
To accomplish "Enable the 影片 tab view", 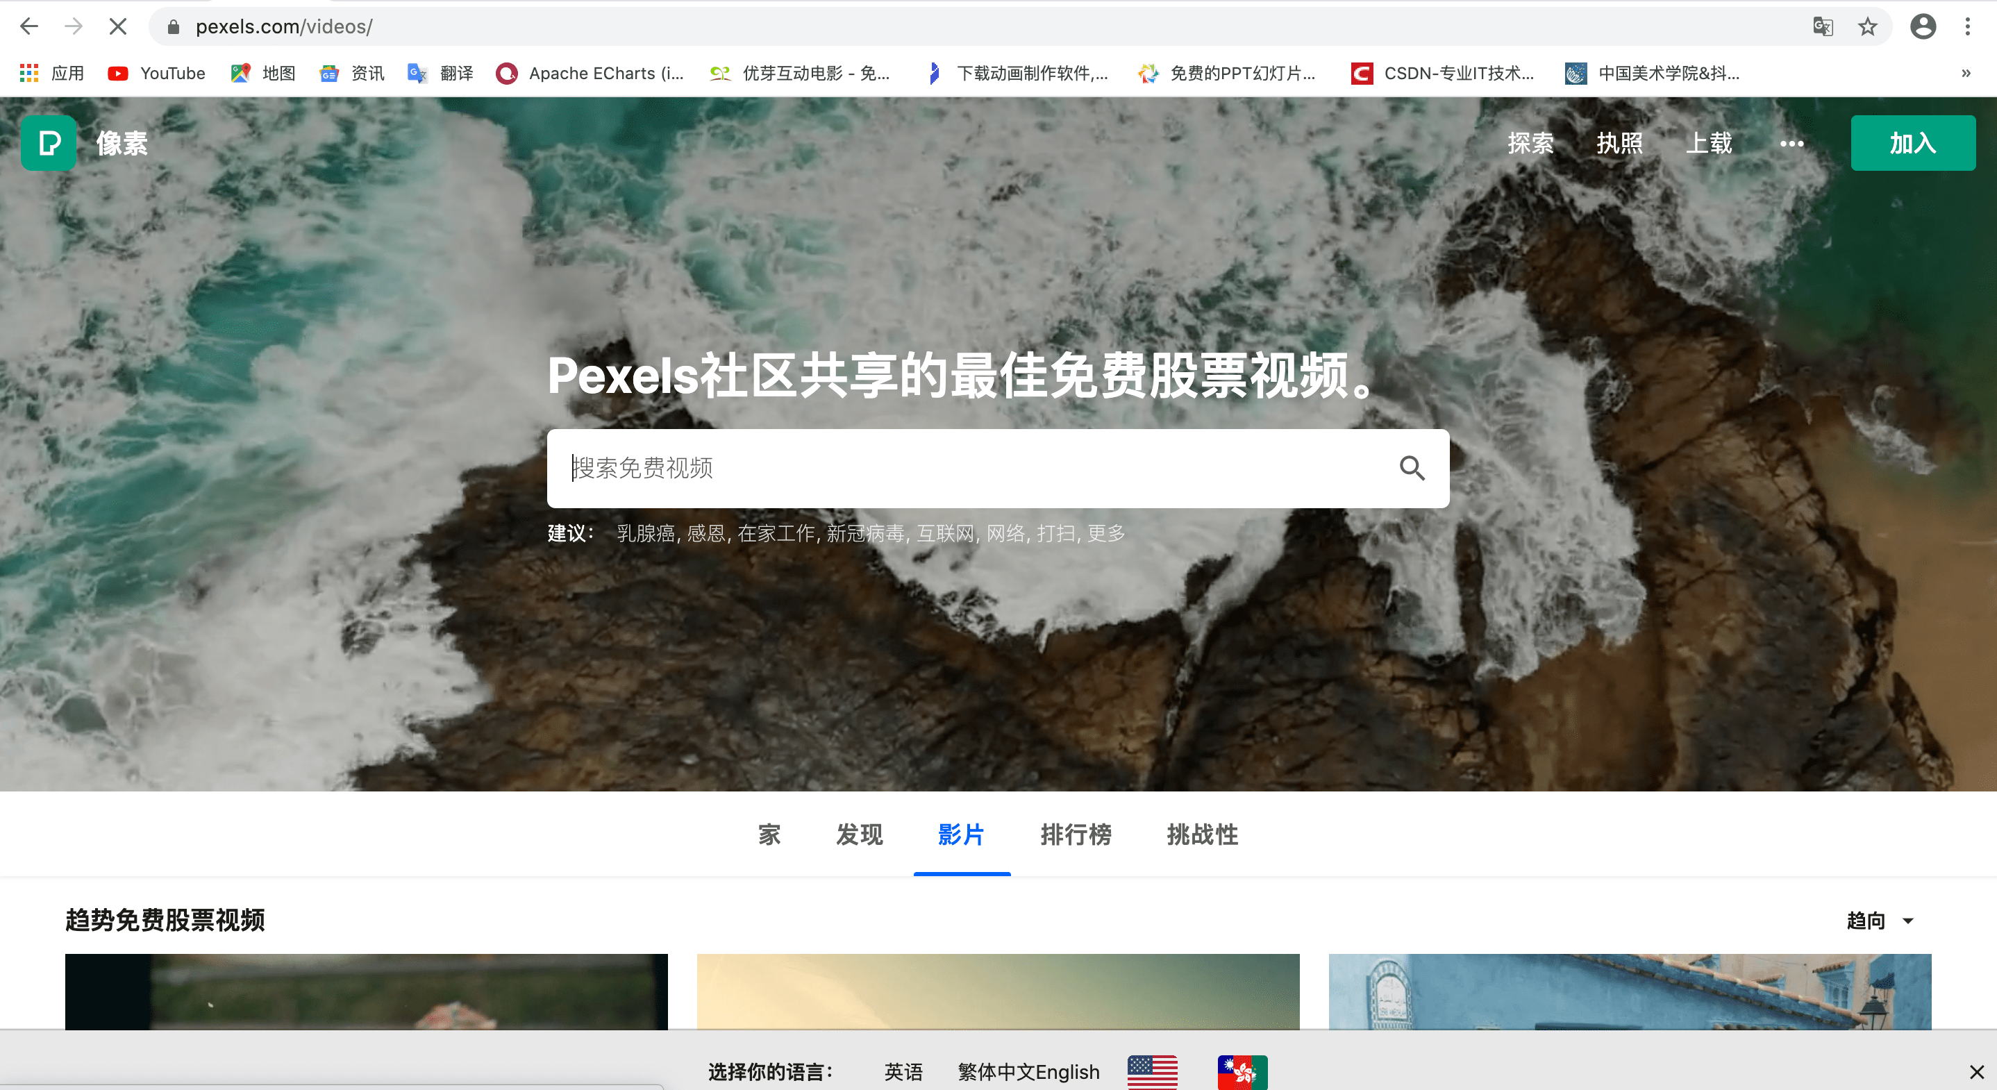I will coord(961,832).
